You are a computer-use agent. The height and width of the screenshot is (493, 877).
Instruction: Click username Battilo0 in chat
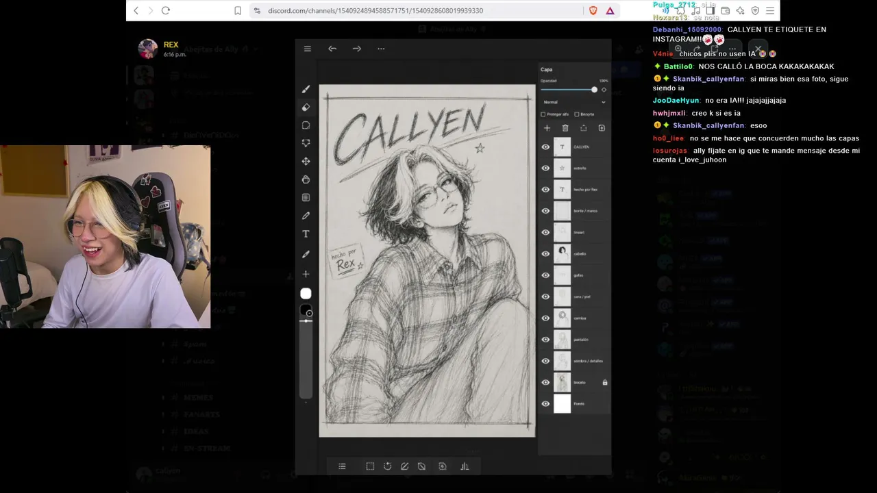(678, 66)
